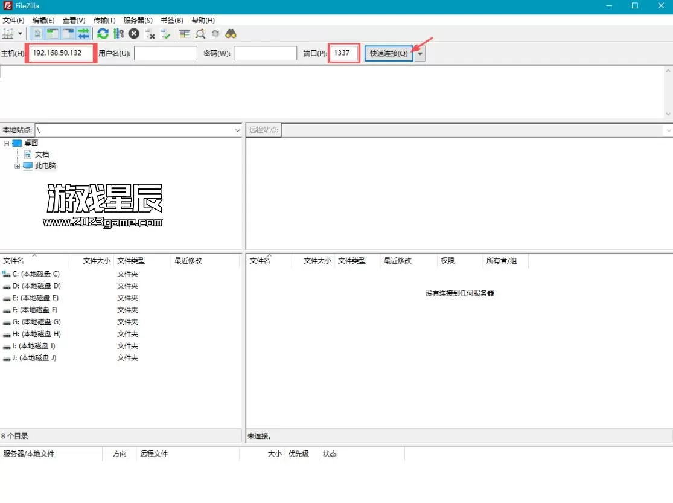Image resolution: width=673 pixels, height=503 pixels.
Task: Select the D: local disk entry
Action: pos(36,286)
